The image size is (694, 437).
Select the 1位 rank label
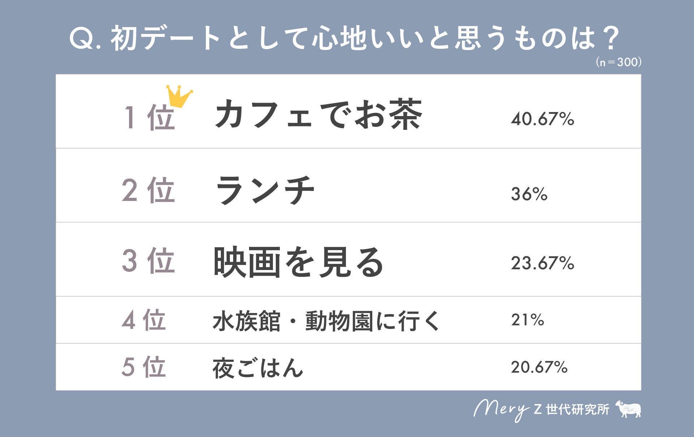pos(149,117)
